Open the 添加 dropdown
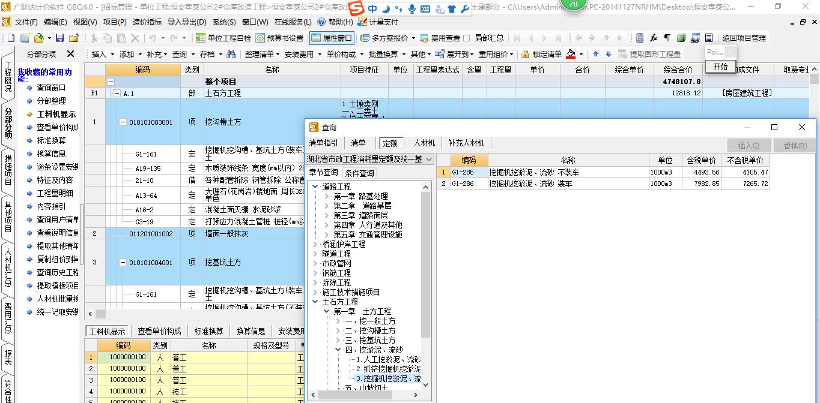This screenshot has height=403, width=820. click(x=129, y=54)
